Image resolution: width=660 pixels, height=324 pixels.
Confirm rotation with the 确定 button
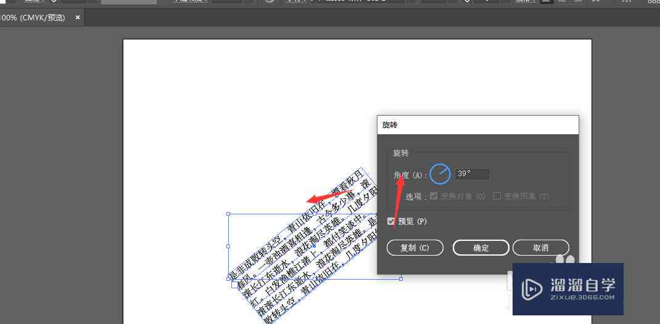(x=481, y=248)
